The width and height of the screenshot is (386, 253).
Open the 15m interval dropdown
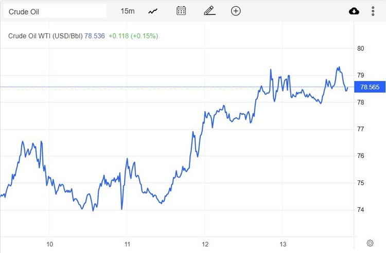[127, 11]
